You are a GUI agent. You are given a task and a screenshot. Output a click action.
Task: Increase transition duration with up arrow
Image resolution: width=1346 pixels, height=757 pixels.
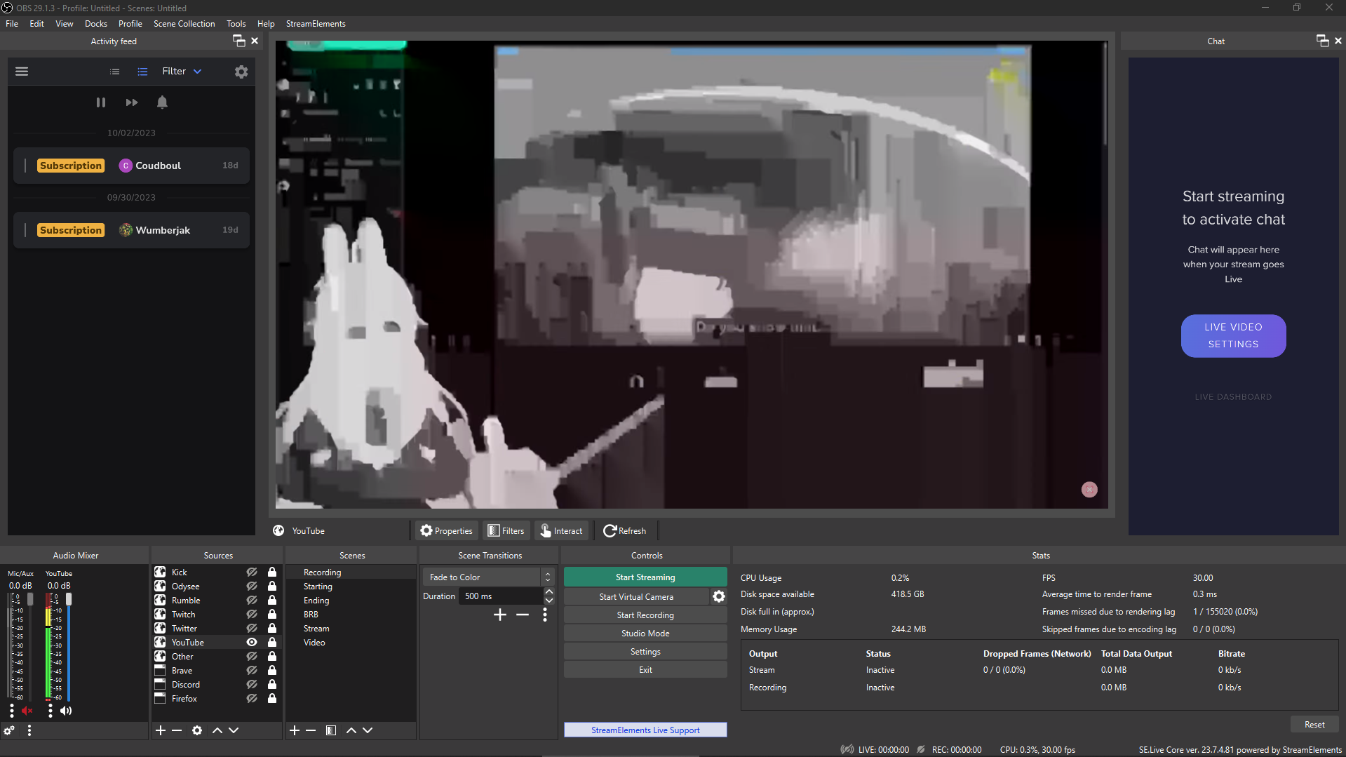tap(549, 592)
